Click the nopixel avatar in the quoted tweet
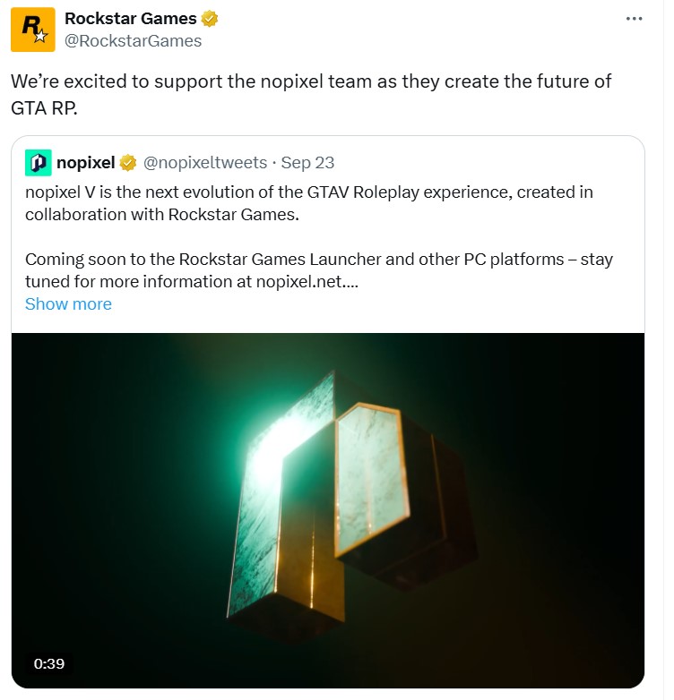The image size is (674, 700). (x=39, y=162)
